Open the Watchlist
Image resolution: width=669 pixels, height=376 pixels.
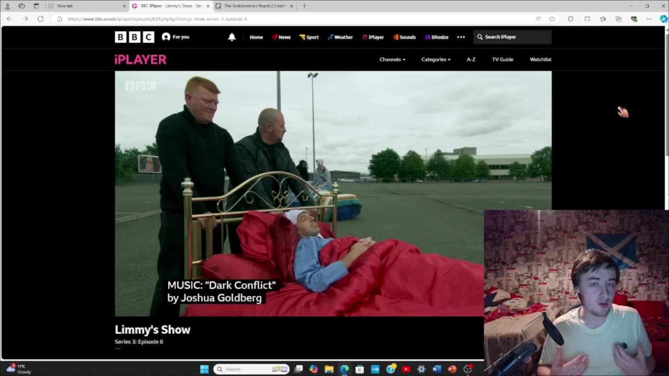point(540,60)
